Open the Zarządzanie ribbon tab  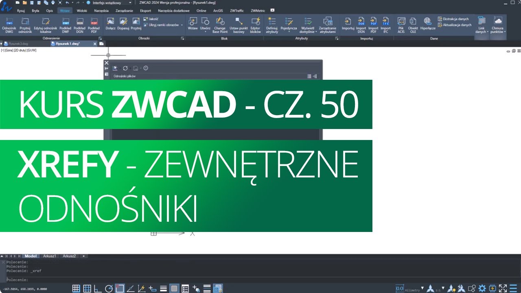pos(124,11)
